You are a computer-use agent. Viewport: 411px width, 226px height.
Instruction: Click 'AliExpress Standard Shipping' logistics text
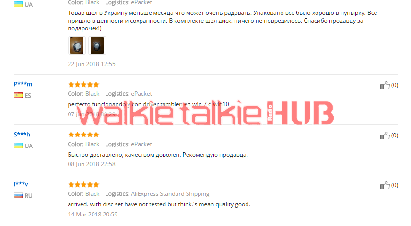tap(170, 194)
